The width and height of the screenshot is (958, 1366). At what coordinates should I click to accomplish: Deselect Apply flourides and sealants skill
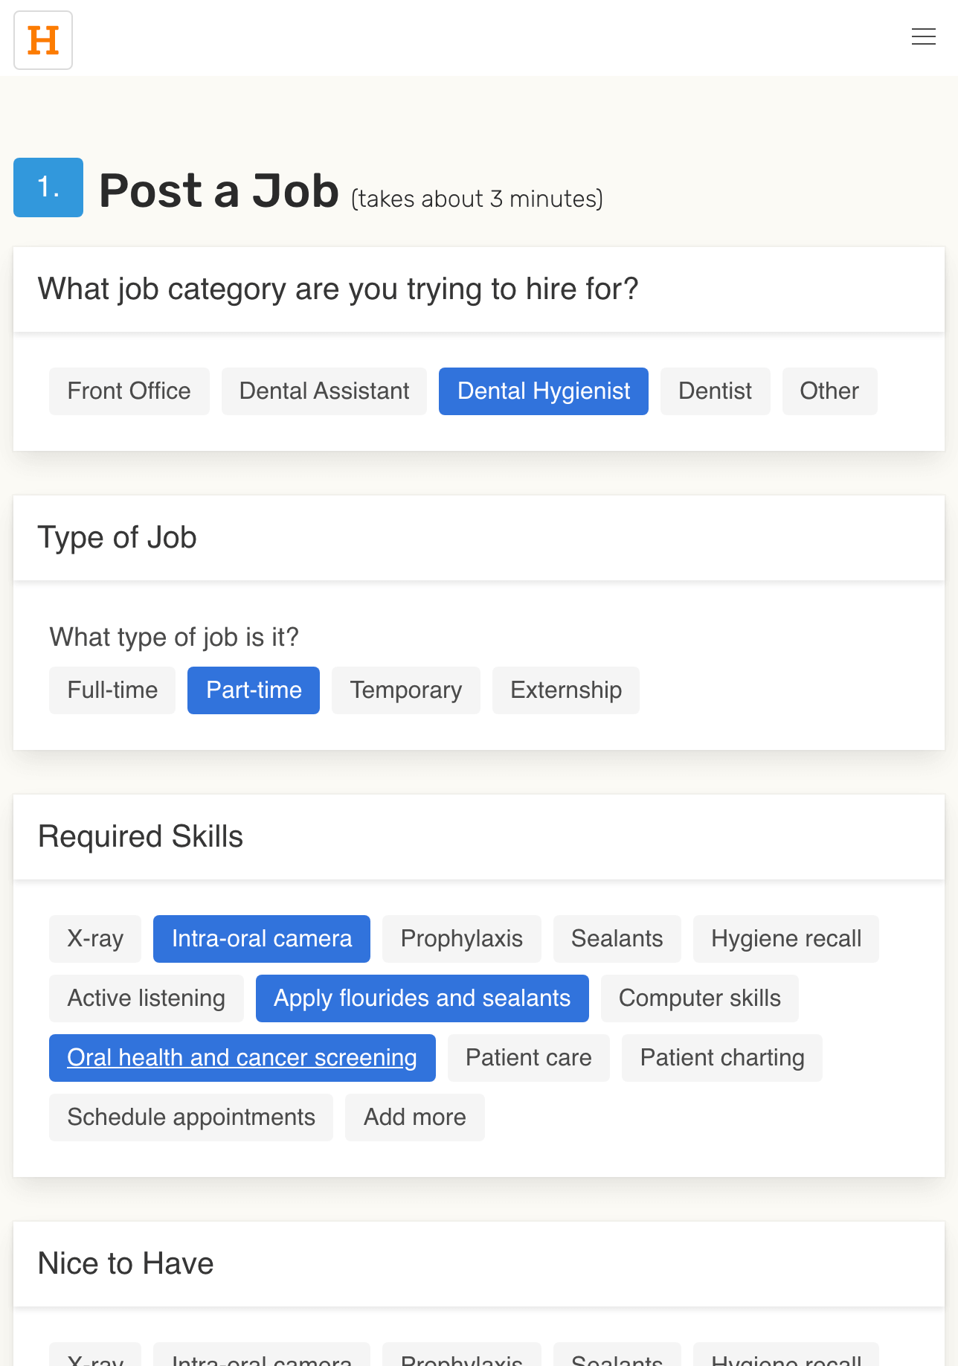[422, 998]
